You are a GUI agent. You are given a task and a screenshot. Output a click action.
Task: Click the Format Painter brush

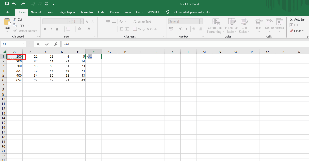[25, 31]
